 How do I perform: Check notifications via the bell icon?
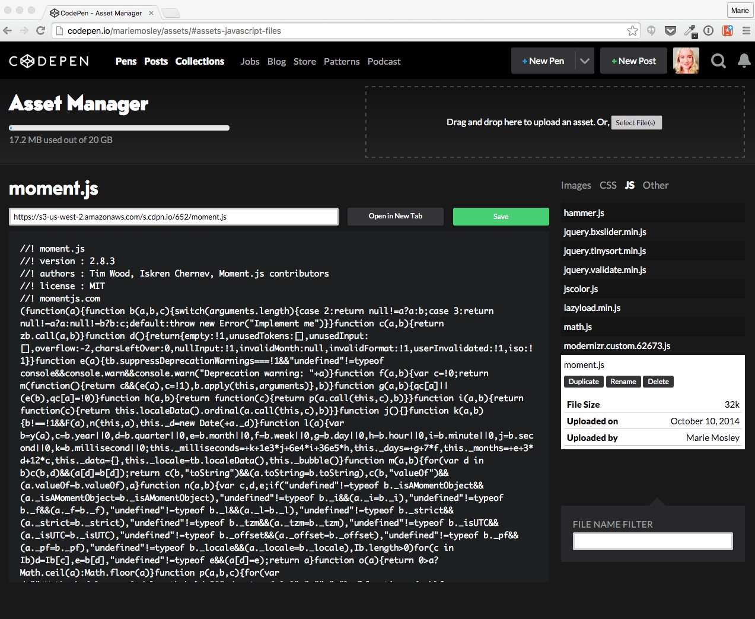coord(743,60)
